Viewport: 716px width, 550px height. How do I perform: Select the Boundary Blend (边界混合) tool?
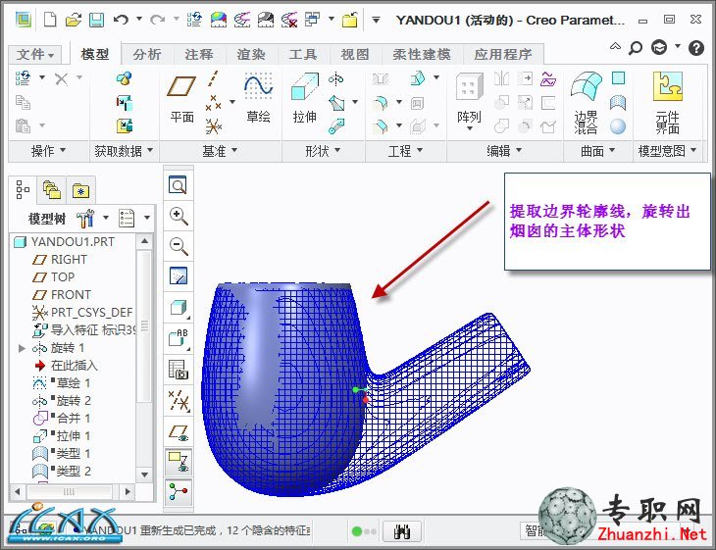[586, 103]
